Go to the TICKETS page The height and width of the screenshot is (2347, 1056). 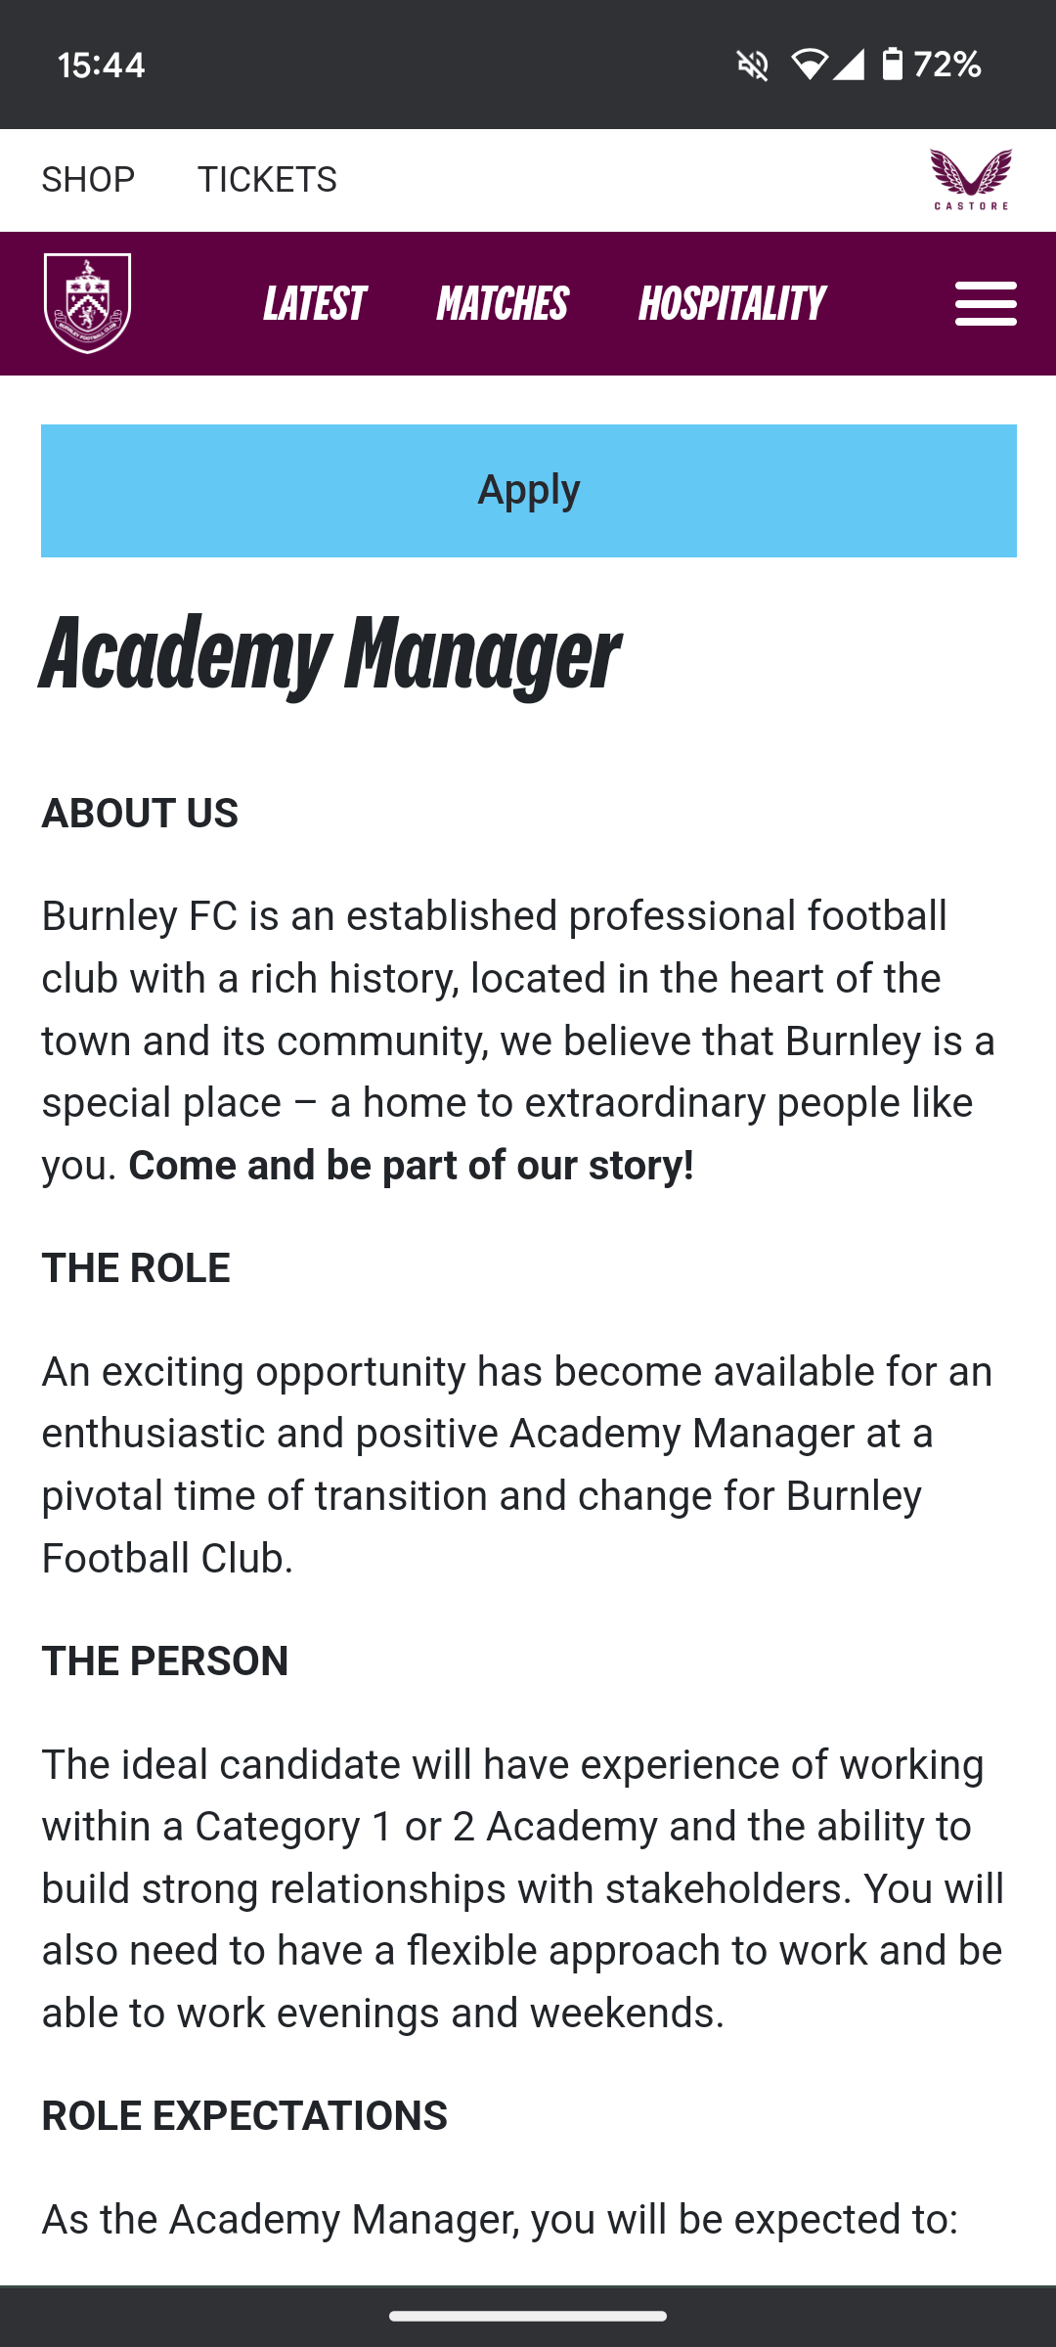(267, 180)
